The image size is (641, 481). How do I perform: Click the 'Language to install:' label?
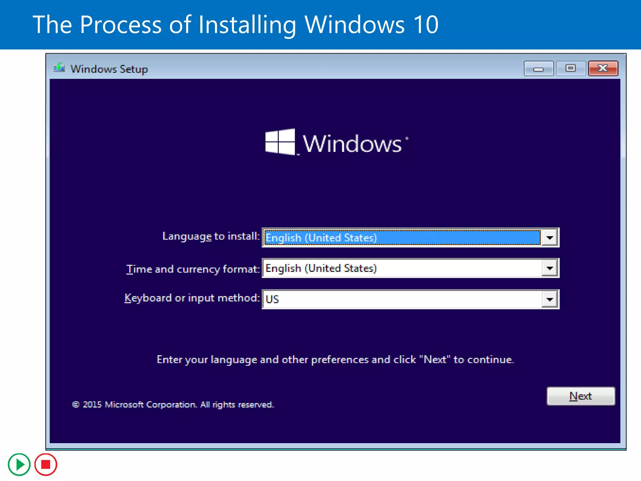tap(211, 236)
